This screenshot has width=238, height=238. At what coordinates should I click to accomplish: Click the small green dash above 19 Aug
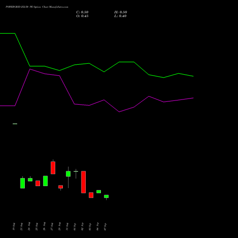(15, 124)
